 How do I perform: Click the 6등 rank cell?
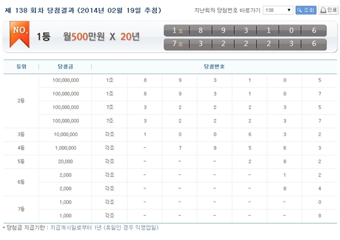pos(21,182)
